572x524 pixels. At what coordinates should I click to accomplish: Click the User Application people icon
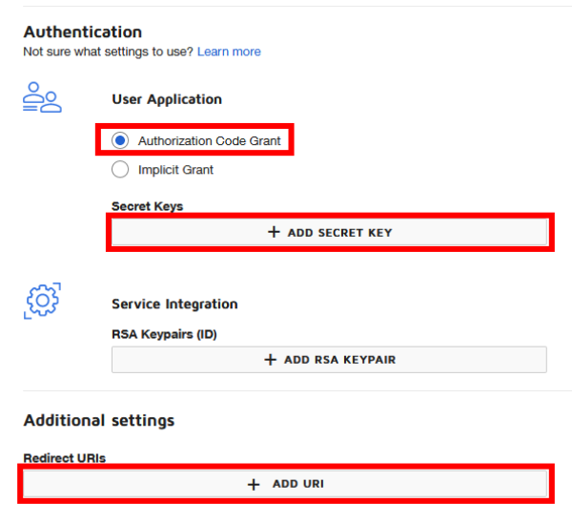(42, 98)
